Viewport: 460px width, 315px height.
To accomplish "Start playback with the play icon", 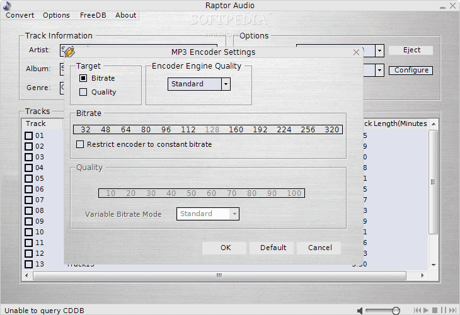I will point(426,310).
